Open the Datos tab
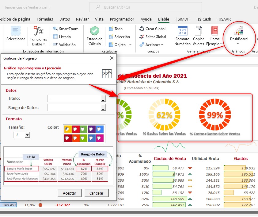 tap(64, 19)
